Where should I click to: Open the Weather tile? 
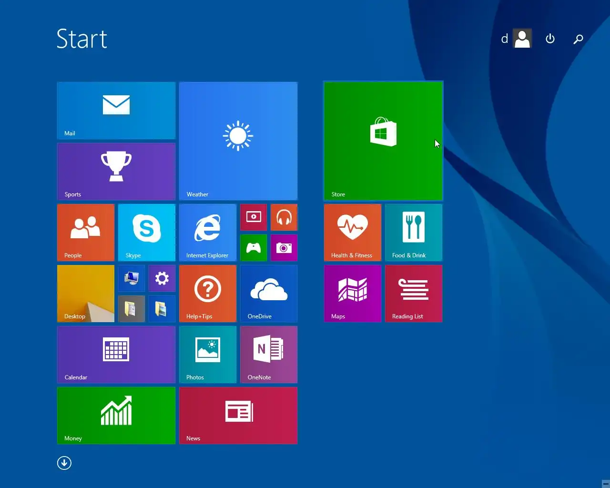pyautogui.click(x=238, y=141)
